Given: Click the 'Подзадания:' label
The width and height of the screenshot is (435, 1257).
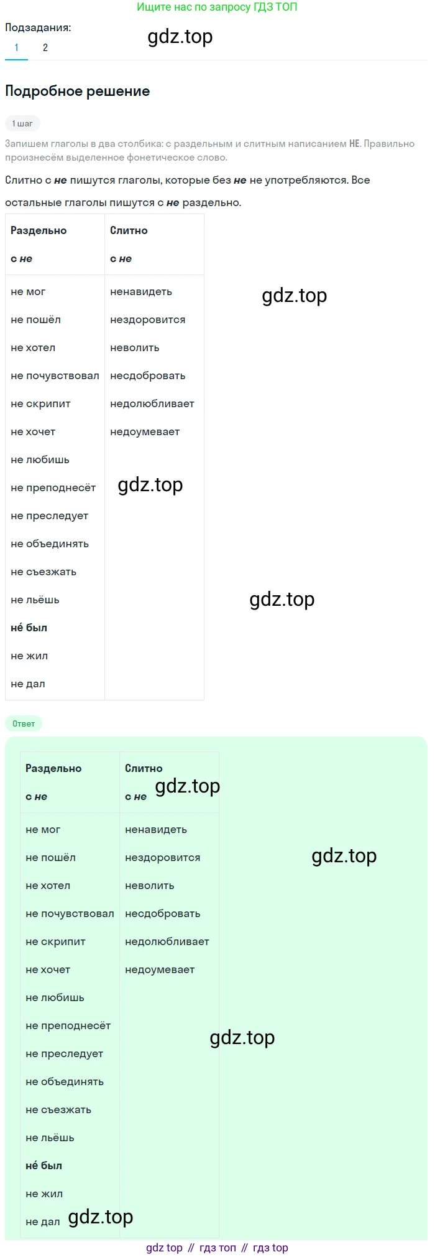Looking at the screenshot, I should pyautogui.click(x=38, y=27).
